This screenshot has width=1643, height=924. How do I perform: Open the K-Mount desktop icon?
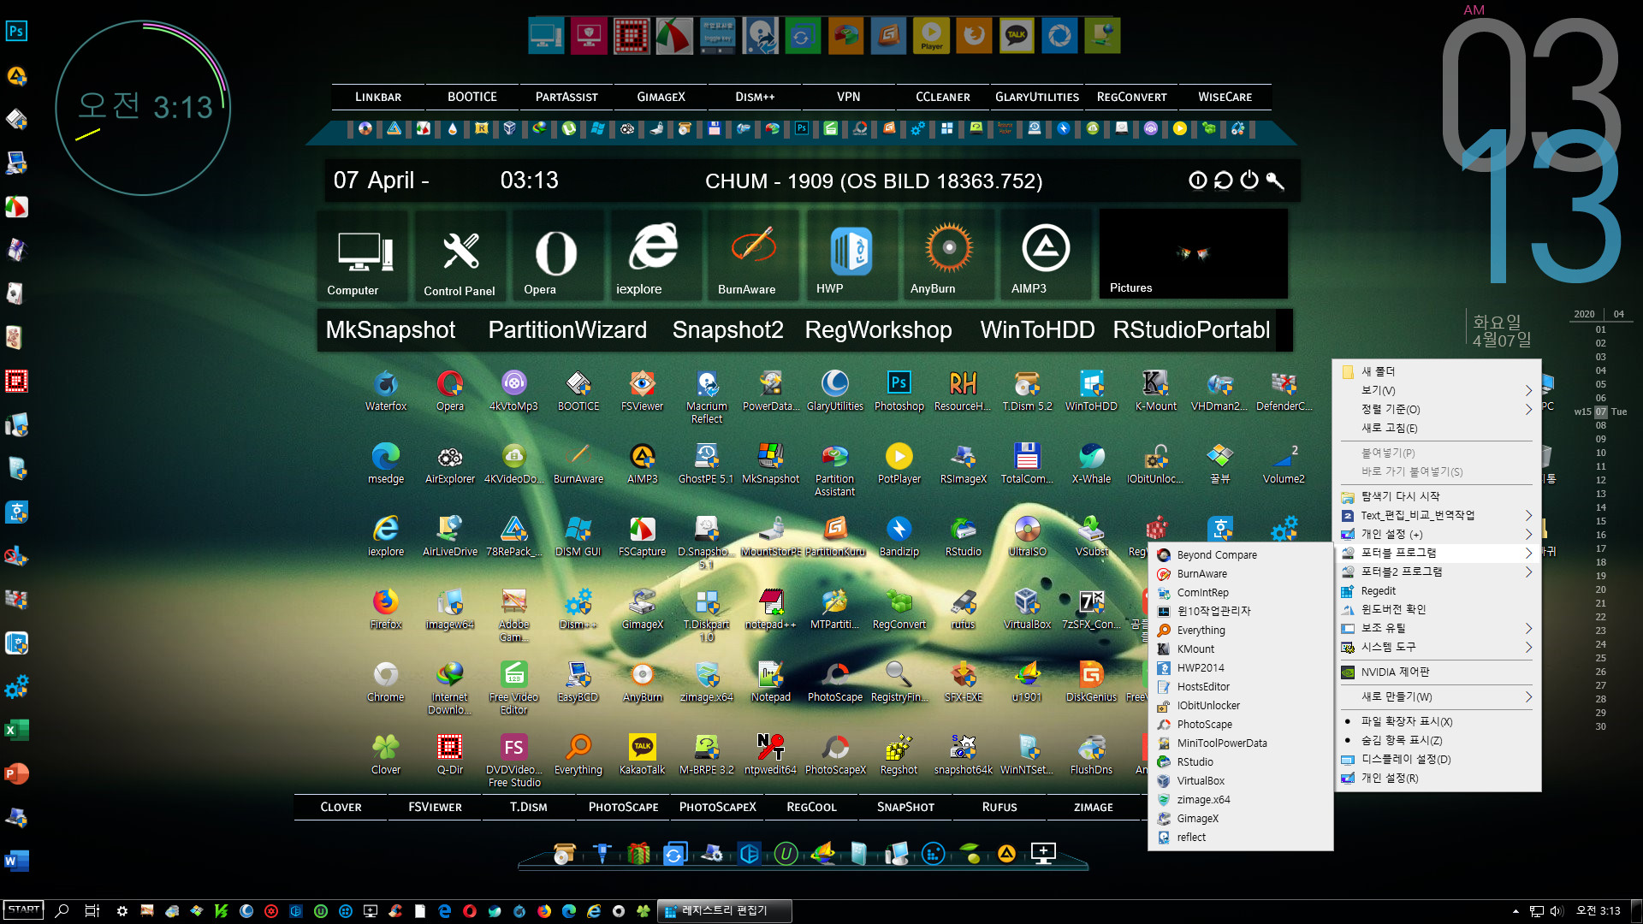1155,391
